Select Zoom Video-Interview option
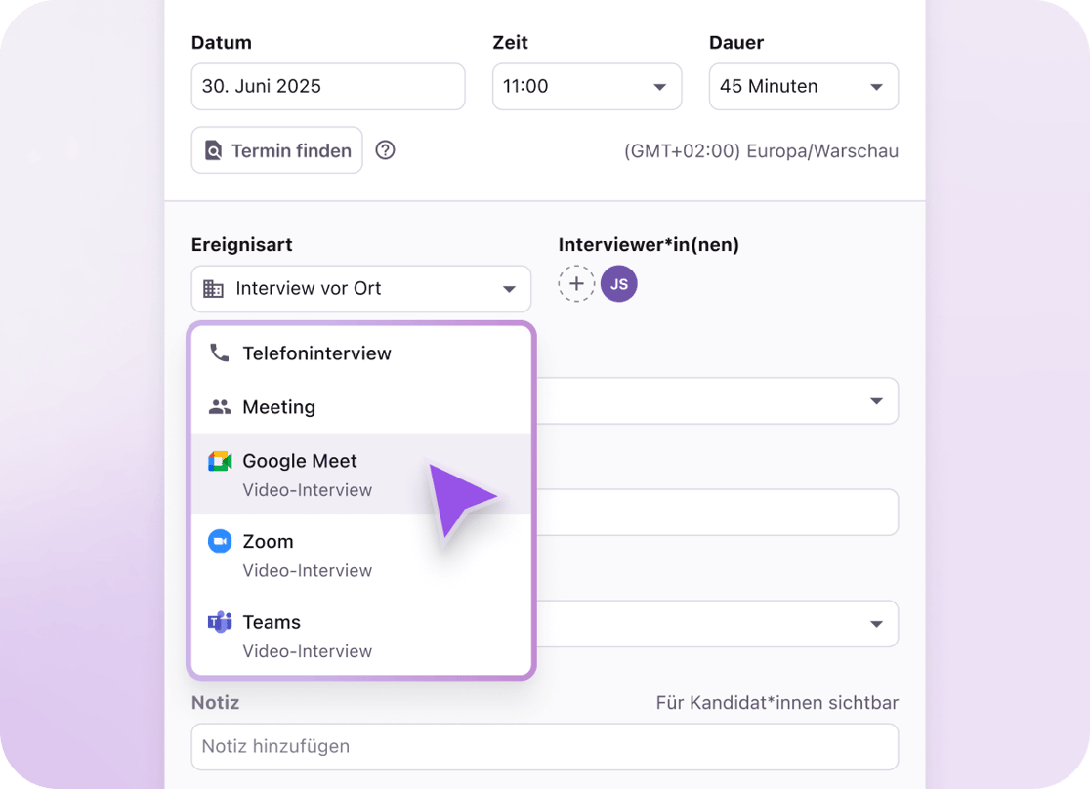This screenshot has width=1090, height=789. (307, 555)
